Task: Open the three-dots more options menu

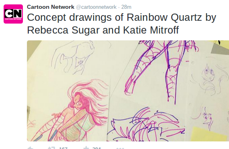Action: [x=120, y=148]
